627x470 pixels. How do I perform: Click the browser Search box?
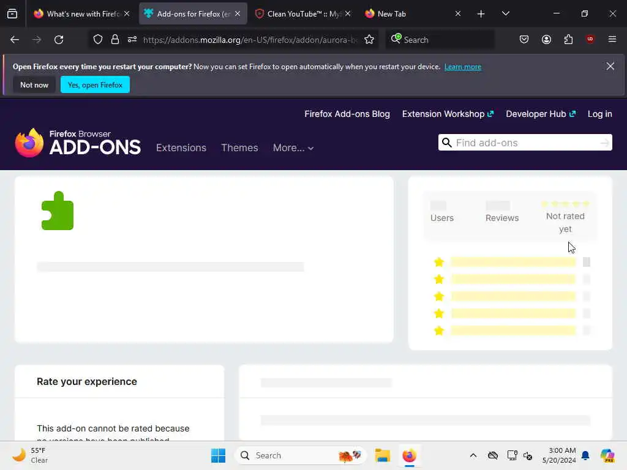tap(440, 40)
